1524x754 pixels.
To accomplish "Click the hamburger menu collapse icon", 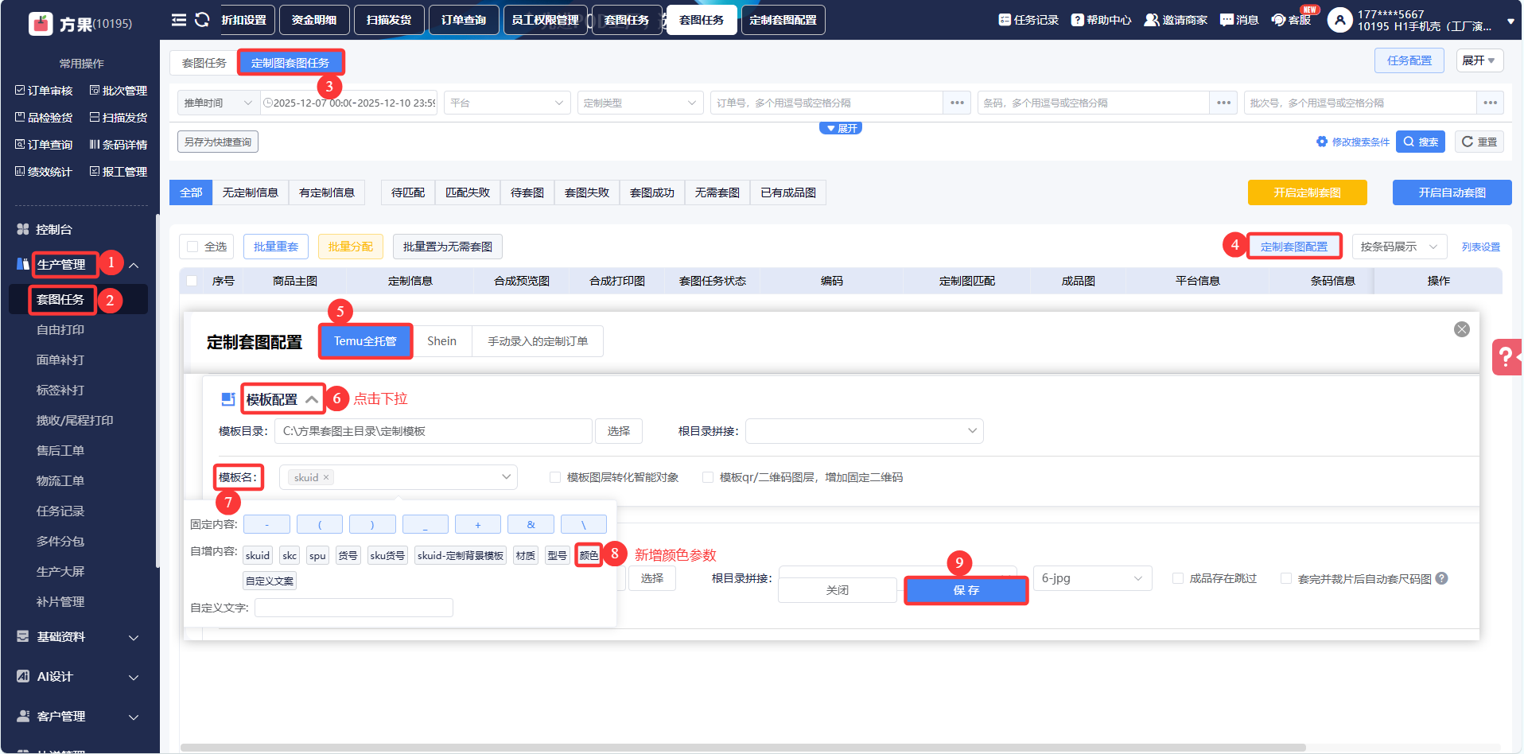I will click(179, 20).
